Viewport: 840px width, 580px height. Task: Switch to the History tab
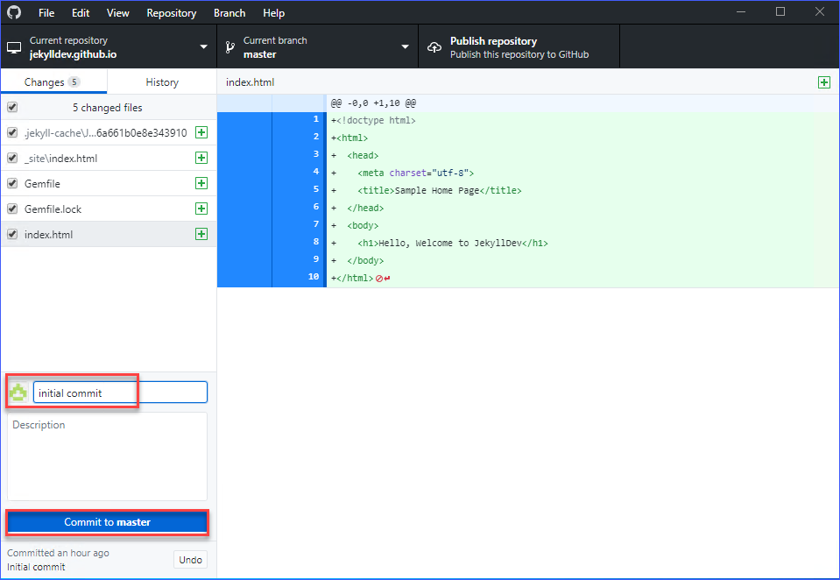tap(162, 82)
